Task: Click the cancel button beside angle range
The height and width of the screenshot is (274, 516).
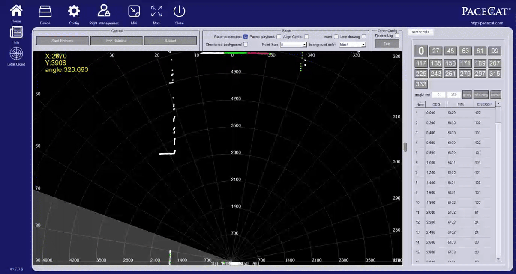Action: [x=496, y=95]
